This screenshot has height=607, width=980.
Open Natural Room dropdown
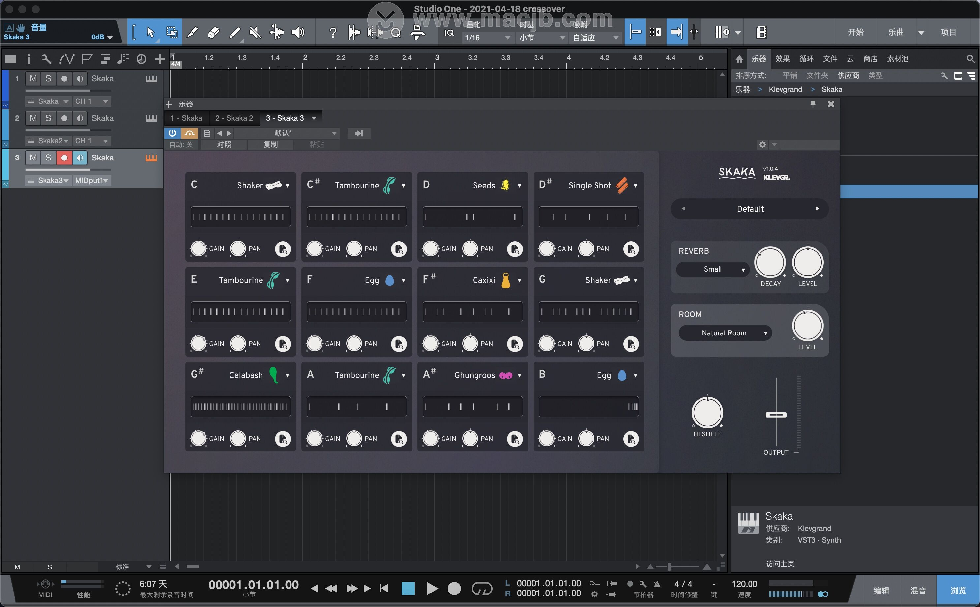point(725,333)
